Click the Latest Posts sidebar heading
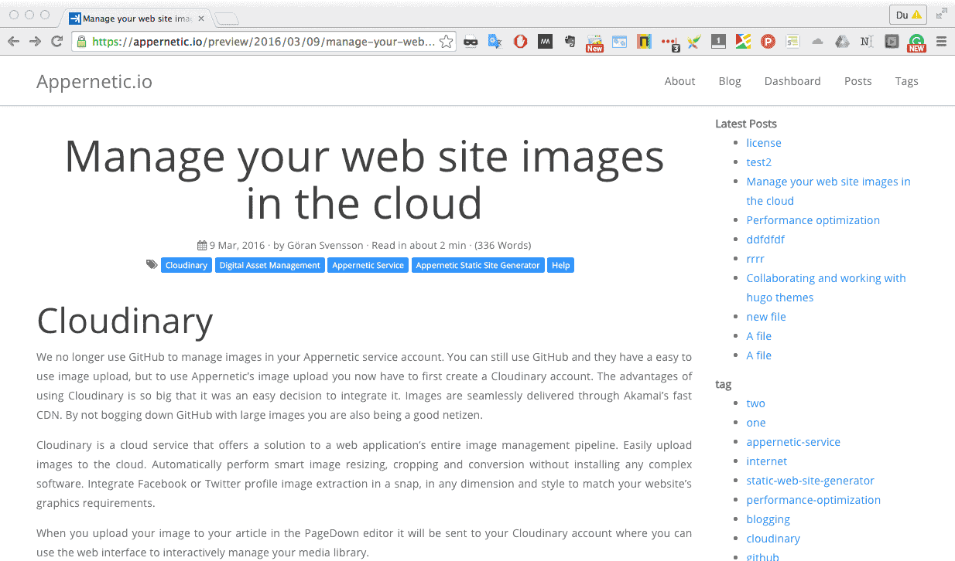955x561 pixels. (x=746, y=124)
